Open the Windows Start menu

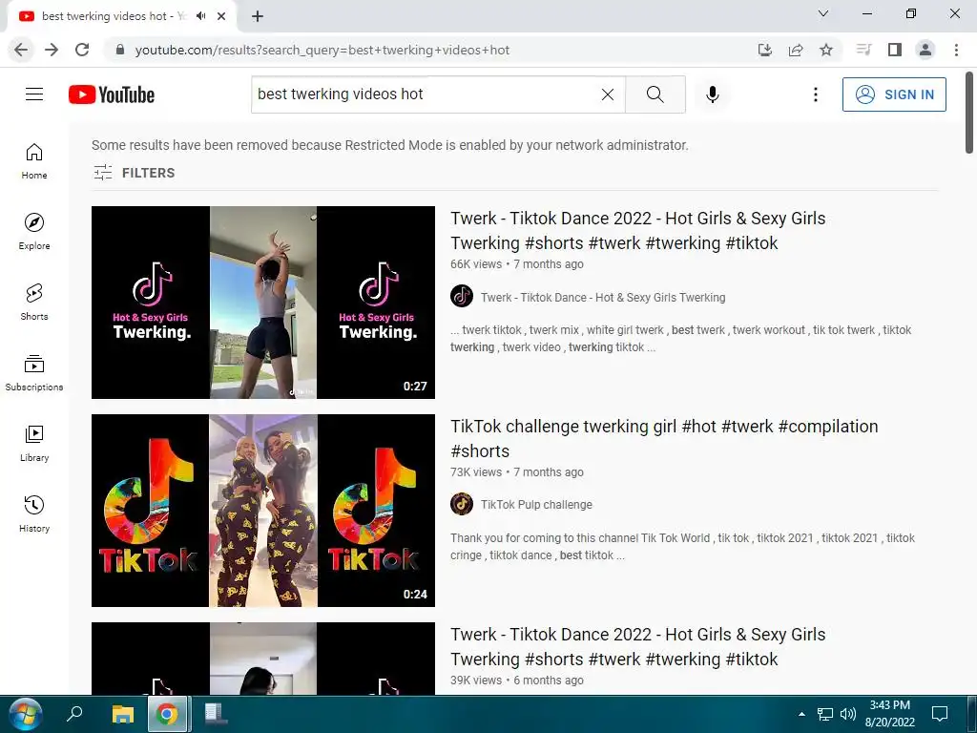point(25,714)
